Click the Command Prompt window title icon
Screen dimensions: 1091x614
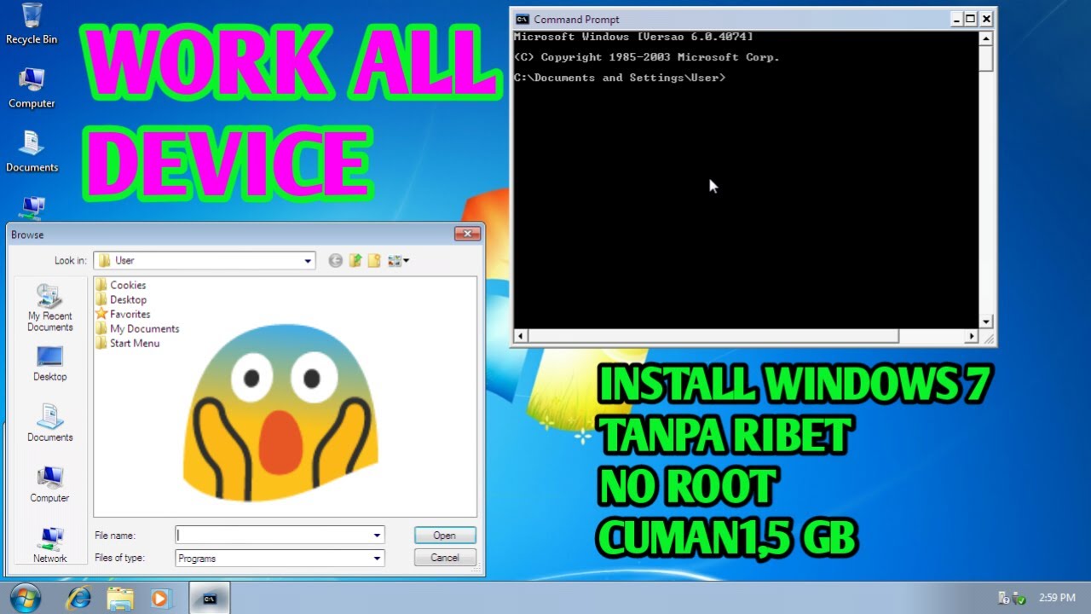[x=522, y=19]
